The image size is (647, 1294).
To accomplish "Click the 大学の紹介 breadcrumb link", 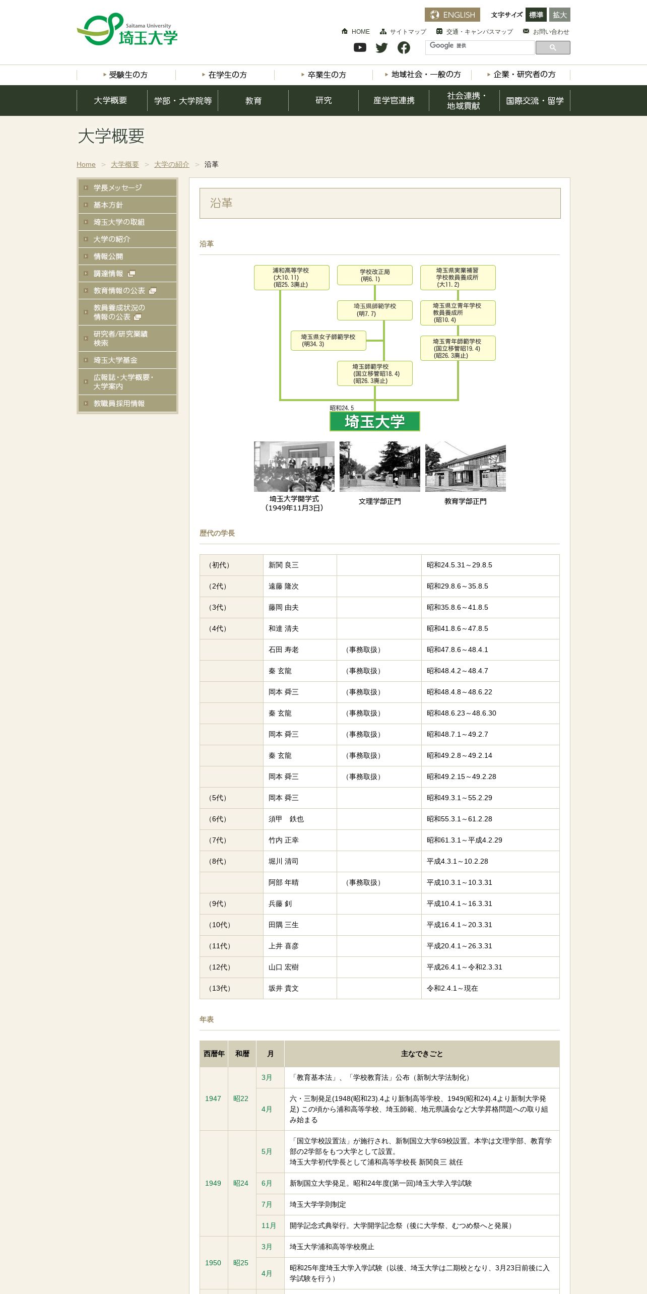I will tap(172, 165).
